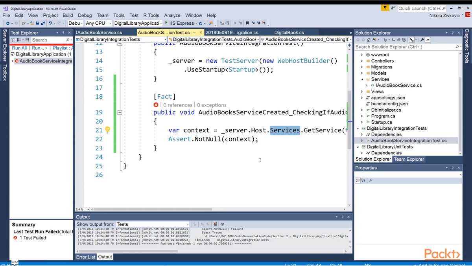This screenshot has height=266, width=472.
Task: Toggle Track Active Item view in Solution Explorer
Action: tap(412, 40)
